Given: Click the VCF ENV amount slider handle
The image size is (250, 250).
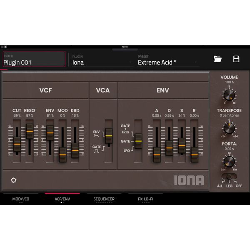Looking at the screenshot, I should (50, 133).
